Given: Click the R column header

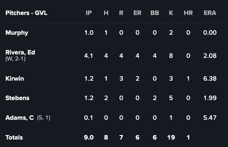Looking at the screenshot, I should click(x=121, y=13).
